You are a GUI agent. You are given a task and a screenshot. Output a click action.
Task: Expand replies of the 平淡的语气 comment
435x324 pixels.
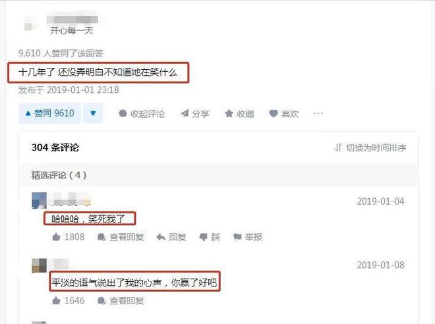pyautogui.click(x=121, y=300)
